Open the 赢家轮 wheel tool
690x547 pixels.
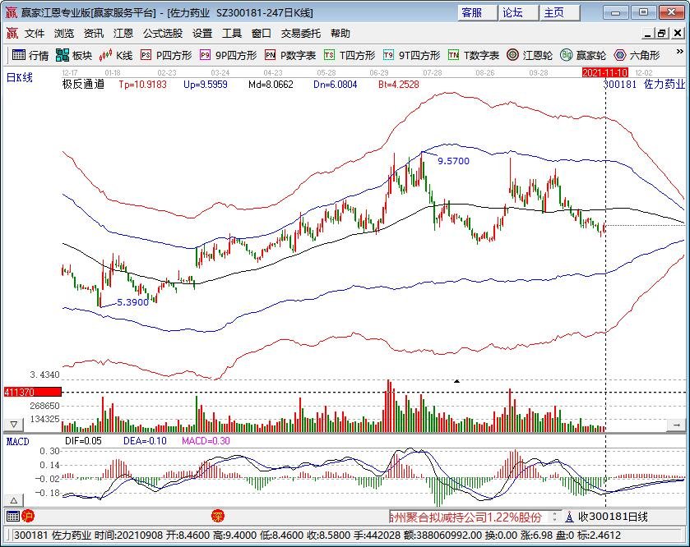click(x=583, y=55)
